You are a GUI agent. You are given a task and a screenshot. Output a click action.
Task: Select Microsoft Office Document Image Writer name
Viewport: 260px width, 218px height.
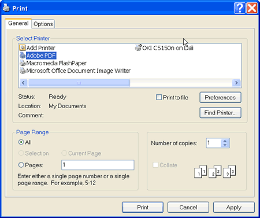pos(78,71)
